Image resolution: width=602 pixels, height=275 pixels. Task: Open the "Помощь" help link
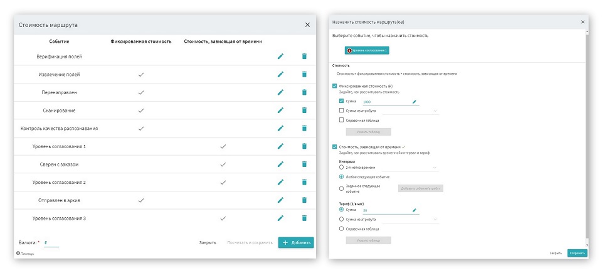coord(26,254)
